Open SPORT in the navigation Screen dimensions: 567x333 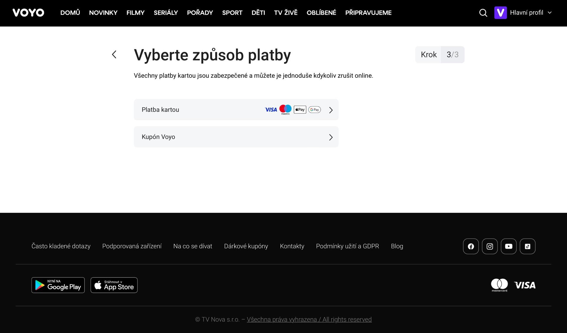(232, 13)
